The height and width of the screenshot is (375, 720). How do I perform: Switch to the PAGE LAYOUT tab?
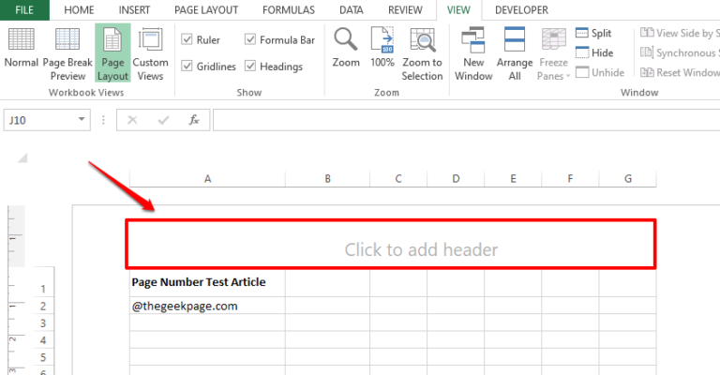click(206, 10)
